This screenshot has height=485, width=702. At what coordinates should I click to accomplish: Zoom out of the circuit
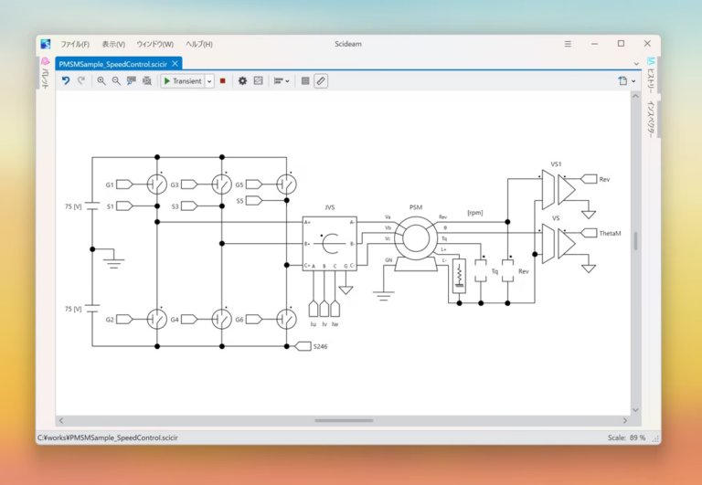pyautogui.click(x=116, y=80)
